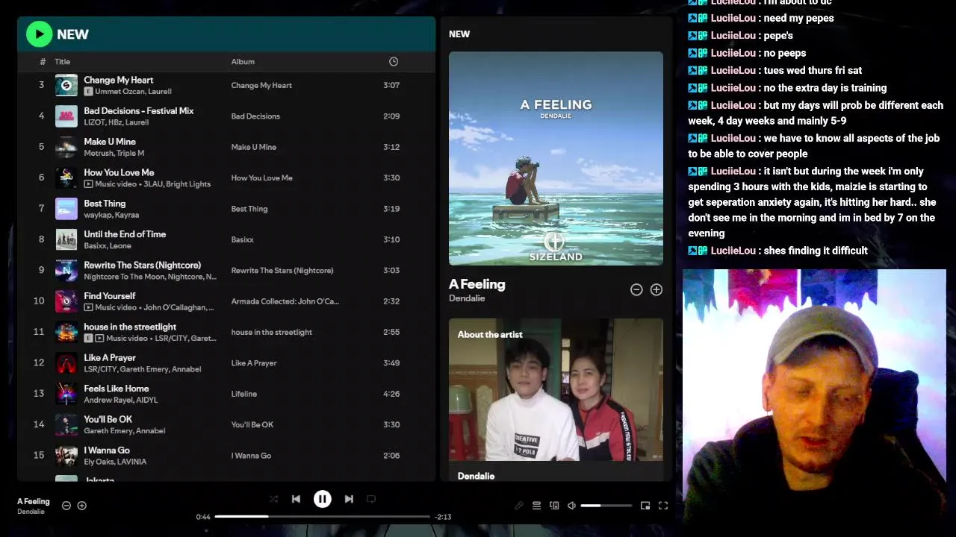Viewport: 956px width, 537px height.
Task: Skip to the next track
Action: click(x=349, y=499)
